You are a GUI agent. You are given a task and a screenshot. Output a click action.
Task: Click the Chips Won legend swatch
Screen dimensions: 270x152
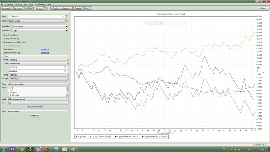(76, 137)
